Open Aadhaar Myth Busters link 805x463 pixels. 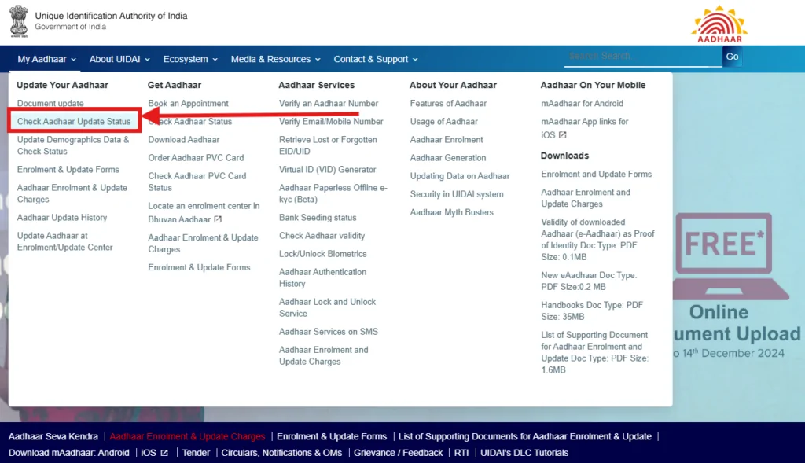point(451,212)
